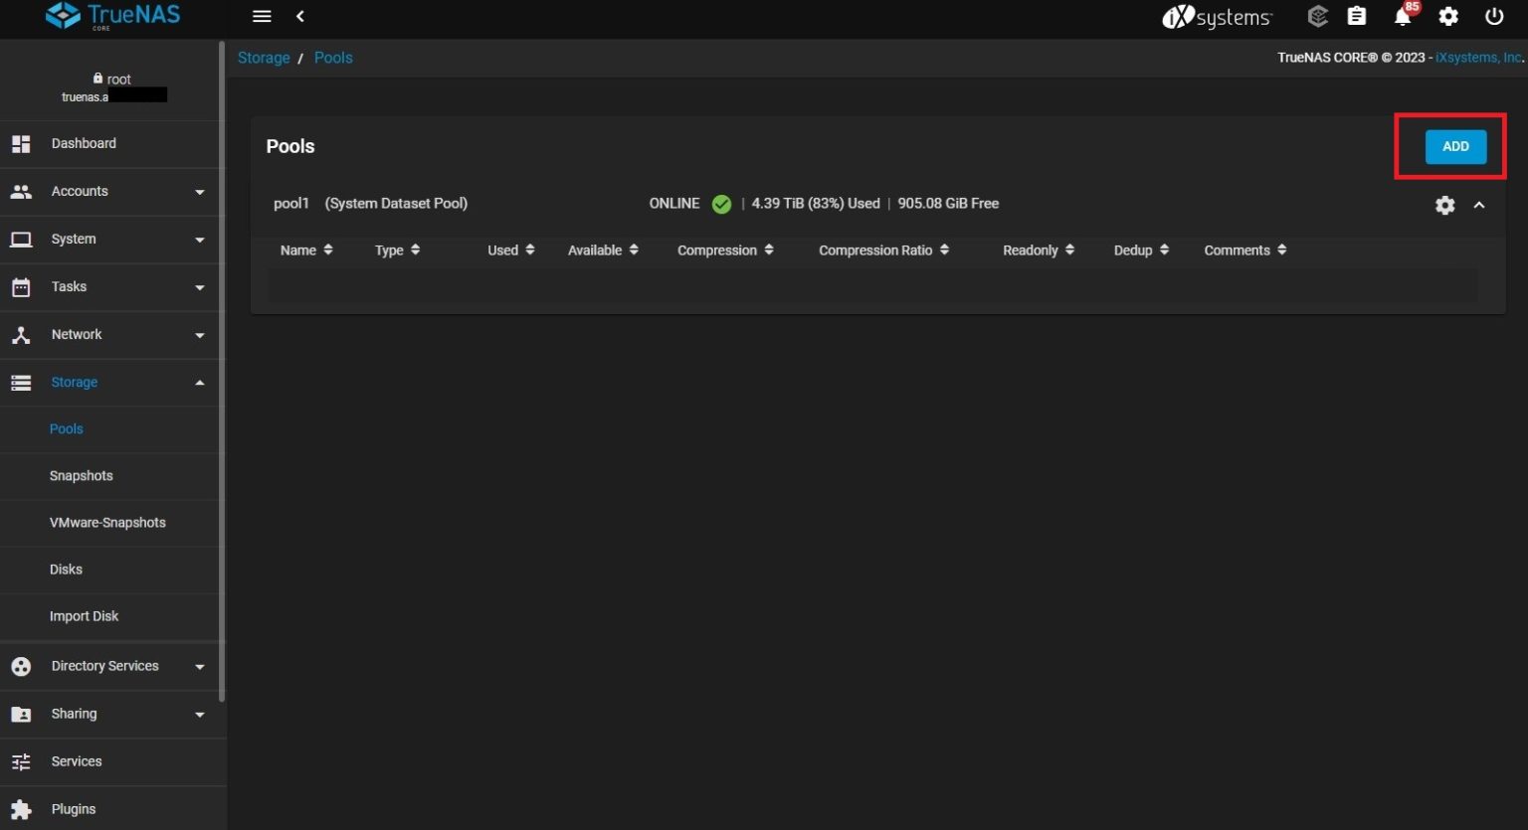The height and width of the screenshot is (830, 1528).
Task: Open the Snapshots page
Action: [82, 475]
